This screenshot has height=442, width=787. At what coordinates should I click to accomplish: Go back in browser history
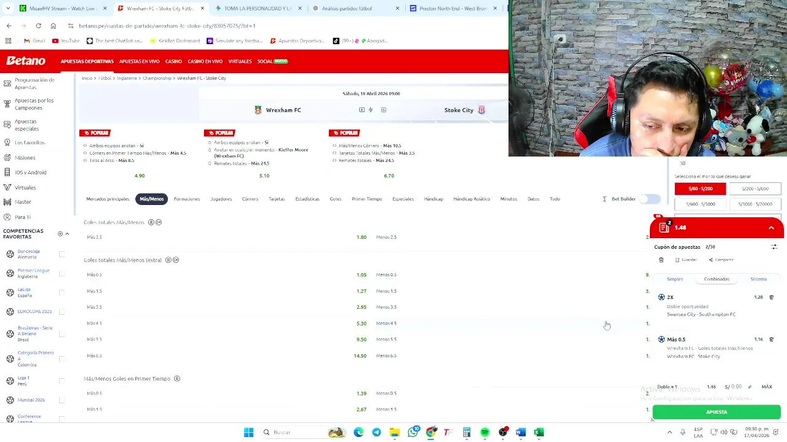pos(9,26)
